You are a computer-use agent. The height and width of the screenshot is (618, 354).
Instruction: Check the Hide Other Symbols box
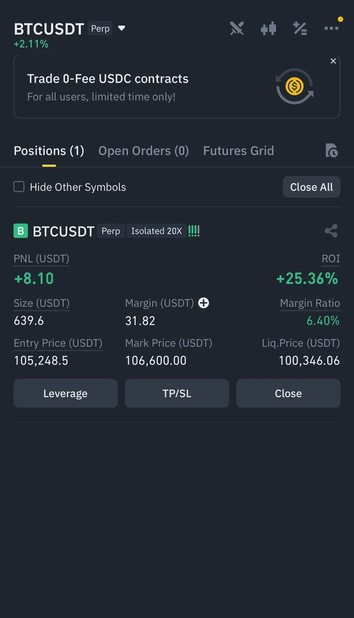click(x=19, y=187)
